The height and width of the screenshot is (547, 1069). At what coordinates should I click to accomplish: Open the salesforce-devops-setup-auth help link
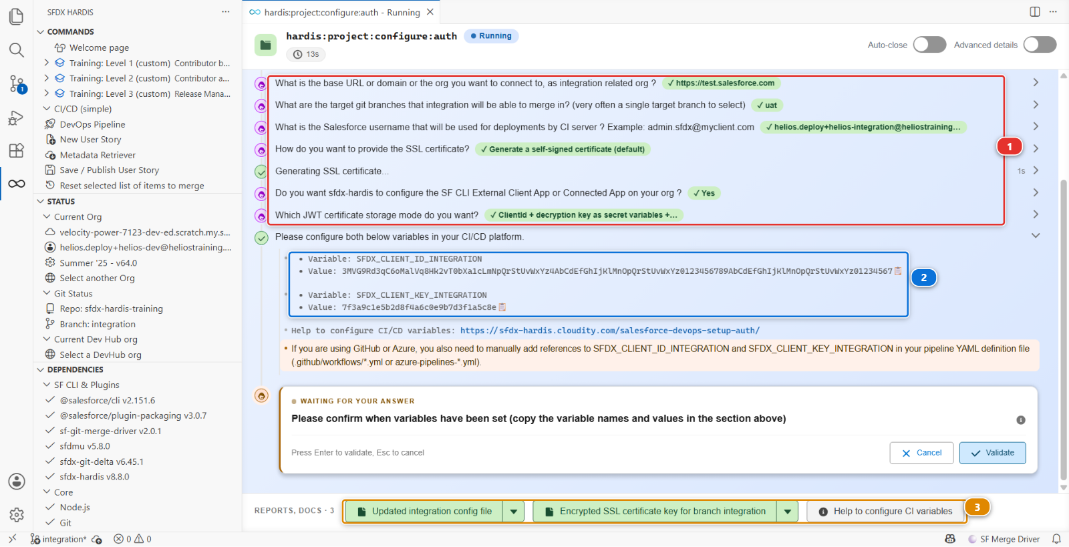click(609, 331)
